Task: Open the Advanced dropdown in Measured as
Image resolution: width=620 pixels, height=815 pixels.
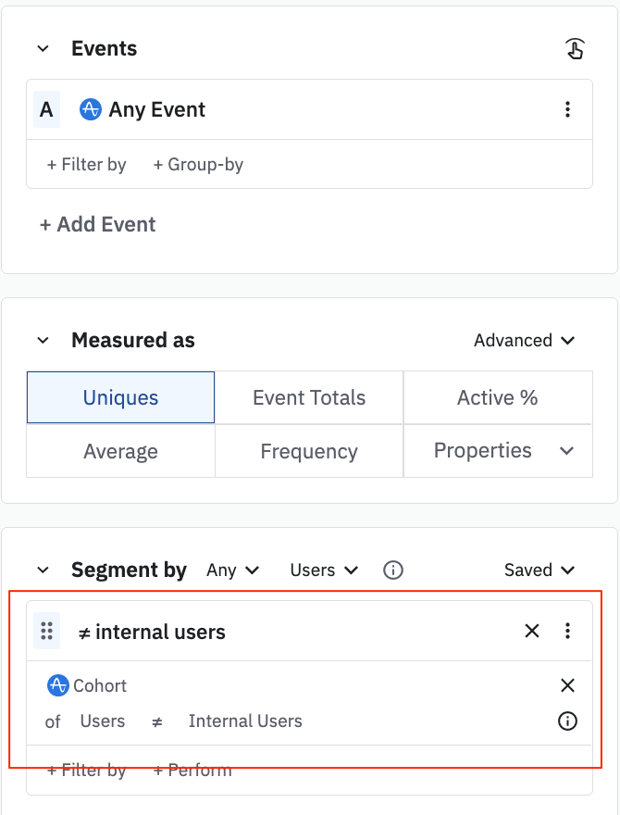Action: coord(524,340)
